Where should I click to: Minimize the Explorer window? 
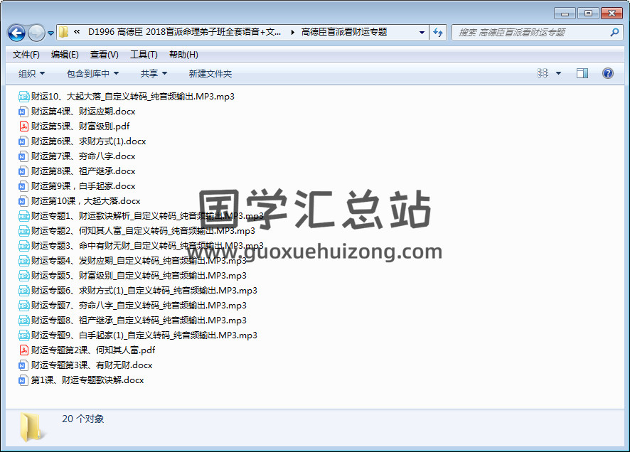tap(565, 14)
